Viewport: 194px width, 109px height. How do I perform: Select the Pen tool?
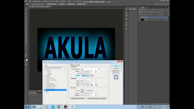tap(26, 43)
